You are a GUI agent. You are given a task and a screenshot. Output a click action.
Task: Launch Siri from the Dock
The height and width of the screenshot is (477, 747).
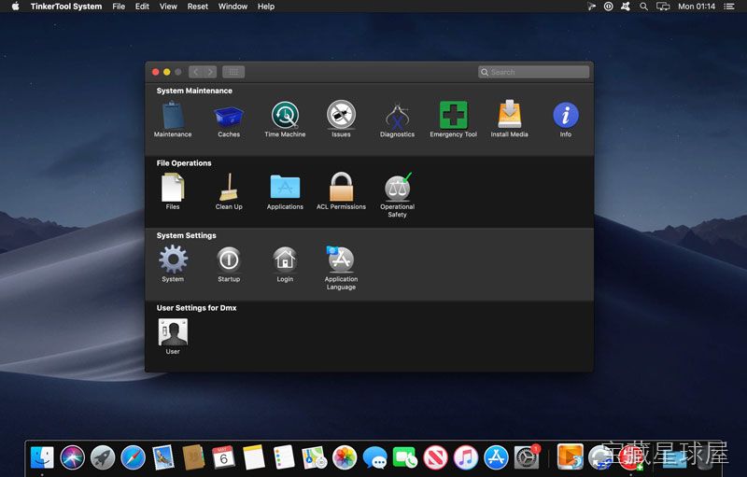(73, 457)
